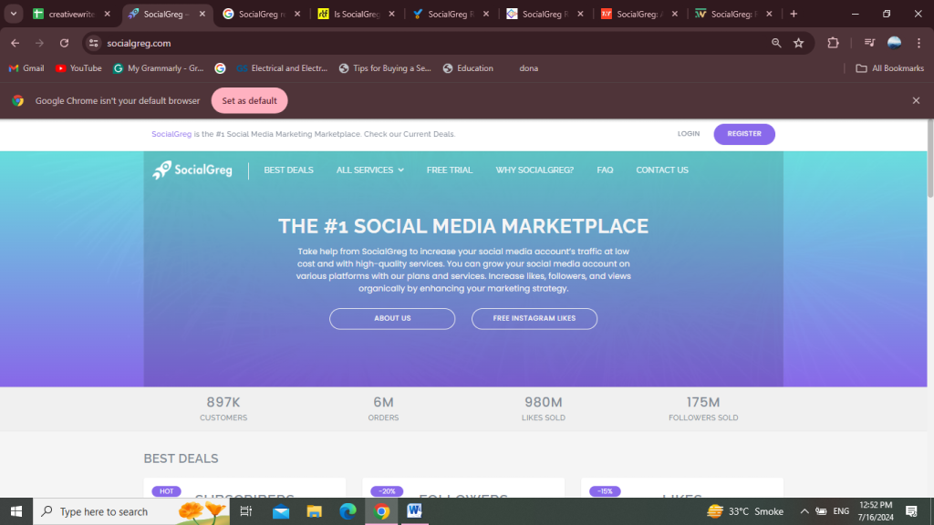Image resolution: width=934 pixels, height=525 pixels.
Task: Open the Gmail bookmark
Action: click(26, 68)
